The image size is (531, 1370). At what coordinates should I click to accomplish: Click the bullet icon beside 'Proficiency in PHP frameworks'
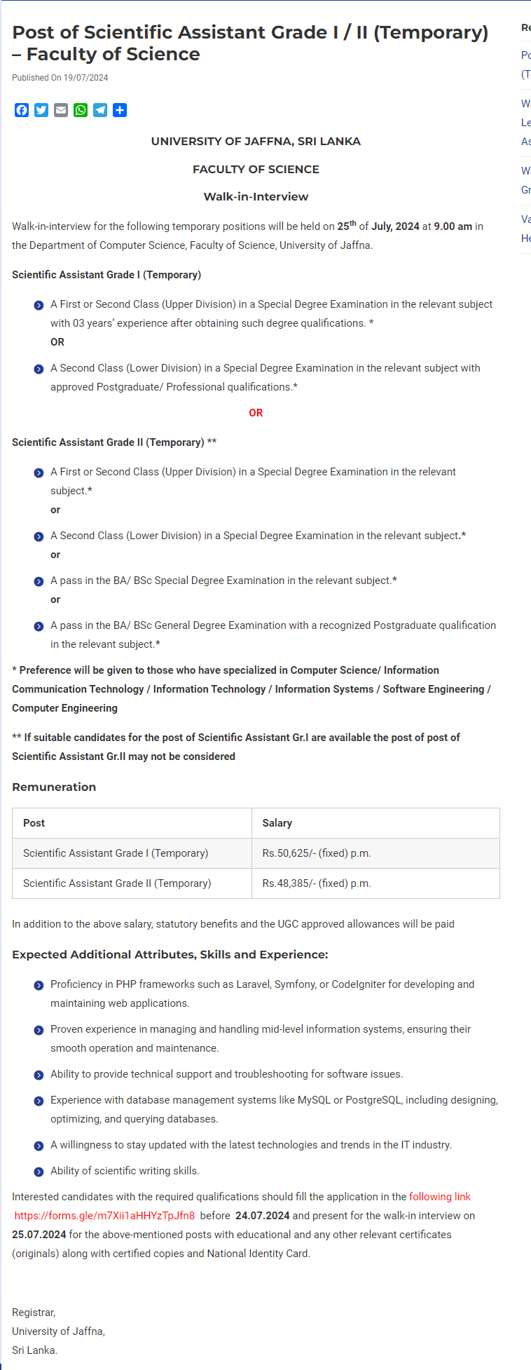(x=39, y=985)
